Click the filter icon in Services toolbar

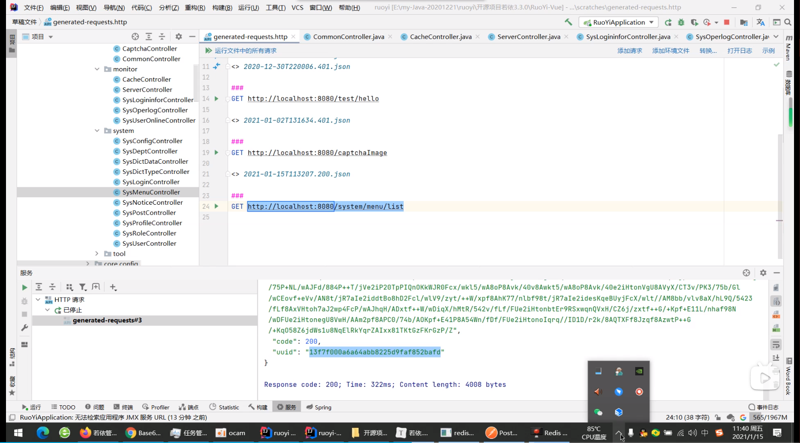click(x=83, y=287)
